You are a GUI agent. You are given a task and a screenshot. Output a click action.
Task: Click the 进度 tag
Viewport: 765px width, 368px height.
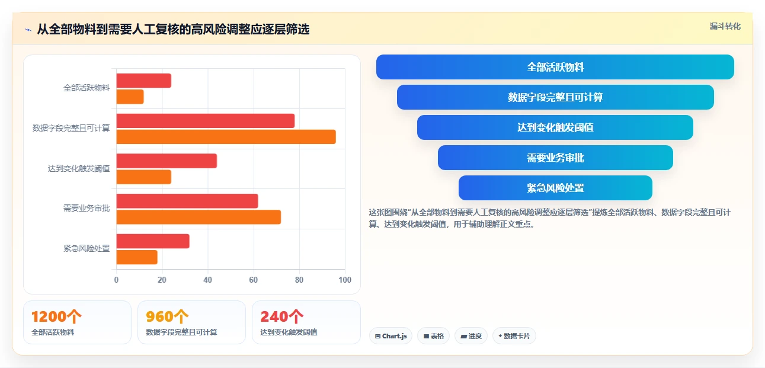471,336
